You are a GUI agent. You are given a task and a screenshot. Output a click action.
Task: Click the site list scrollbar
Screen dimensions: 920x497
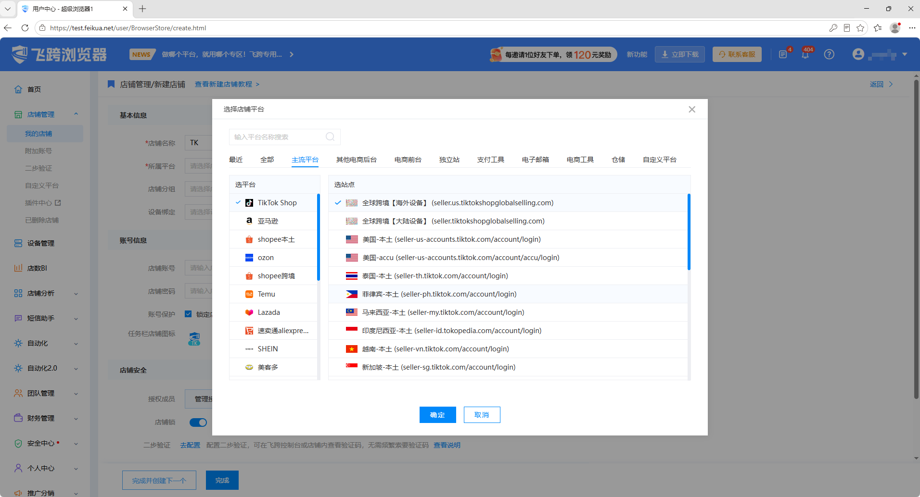(x=689, y=232)
